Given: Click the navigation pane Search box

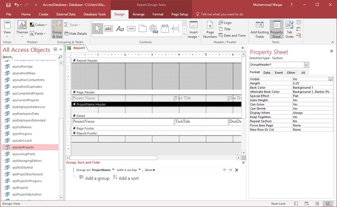Looking at the screenshot, I should click(30, 57).
